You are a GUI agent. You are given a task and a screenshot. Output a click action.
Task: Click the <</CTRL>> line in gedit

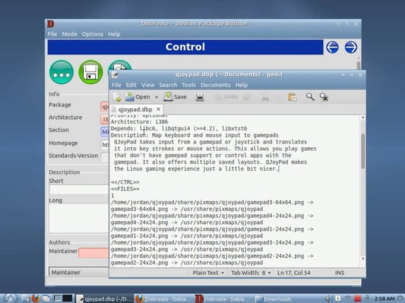pyautogui.click(x=125, y=182)
